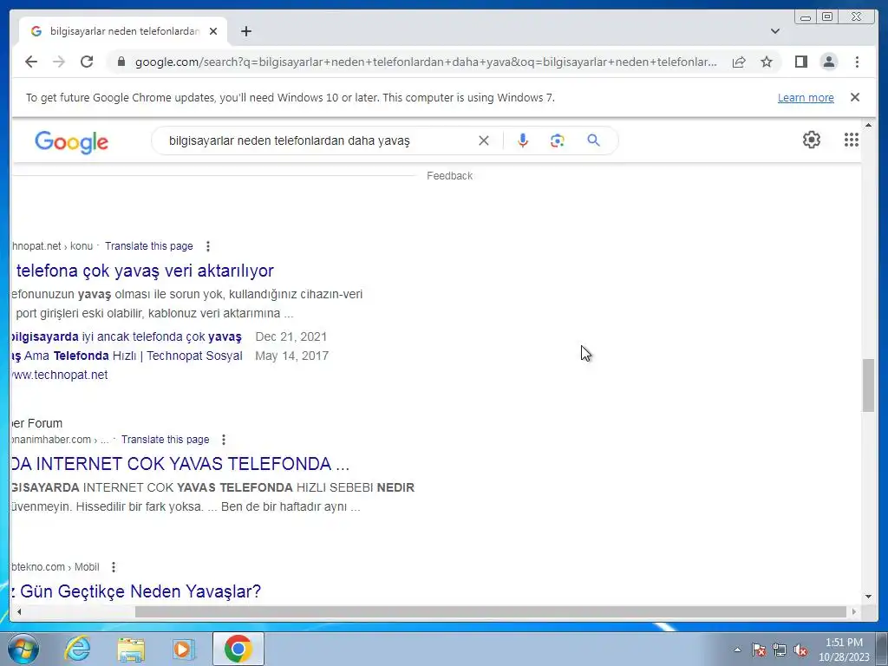Dismiss the Chrome update notification bar
This screenshot has width=888, height=666.
click(x=854, y=97)
